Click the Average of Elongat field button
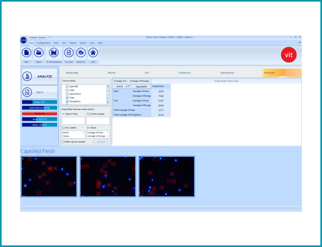 click(x=139, y=81)
